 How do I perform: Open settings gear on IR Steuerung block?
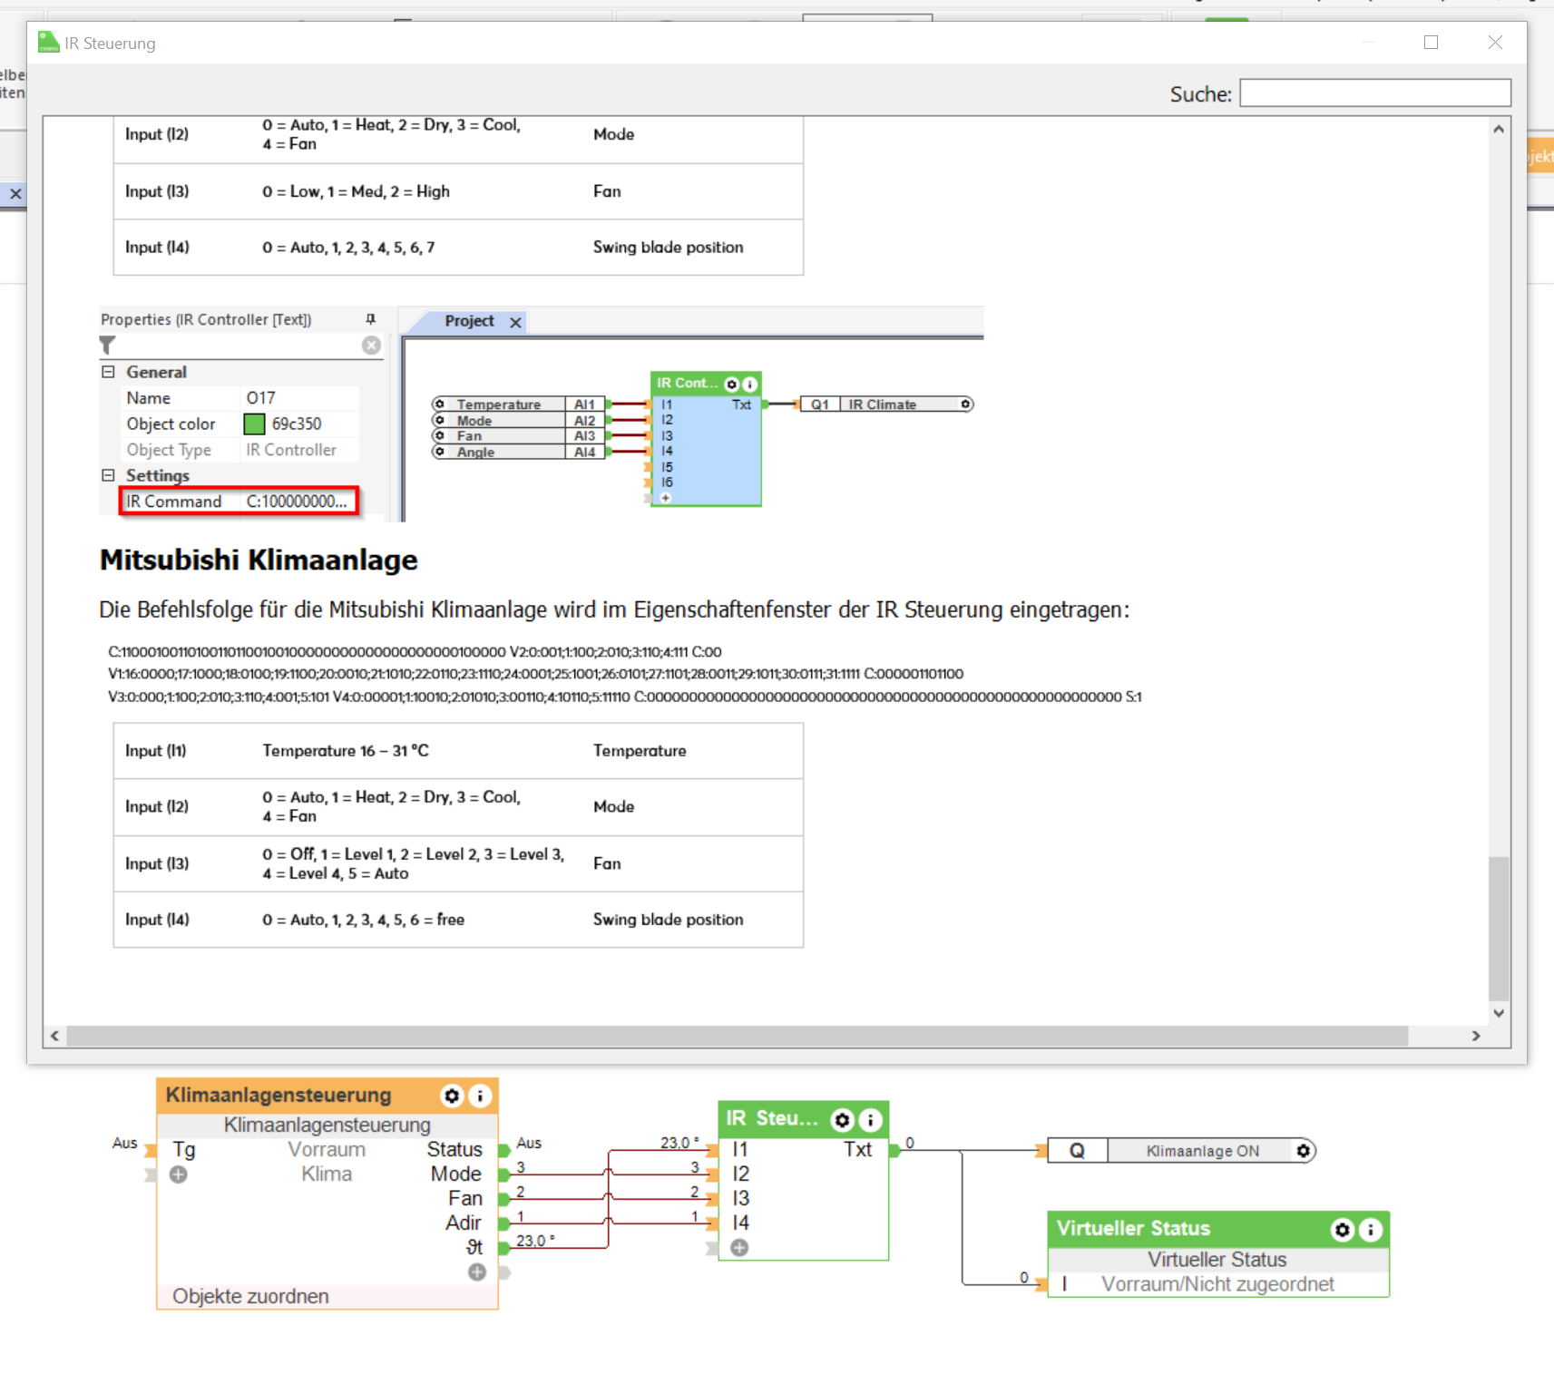842,1120
